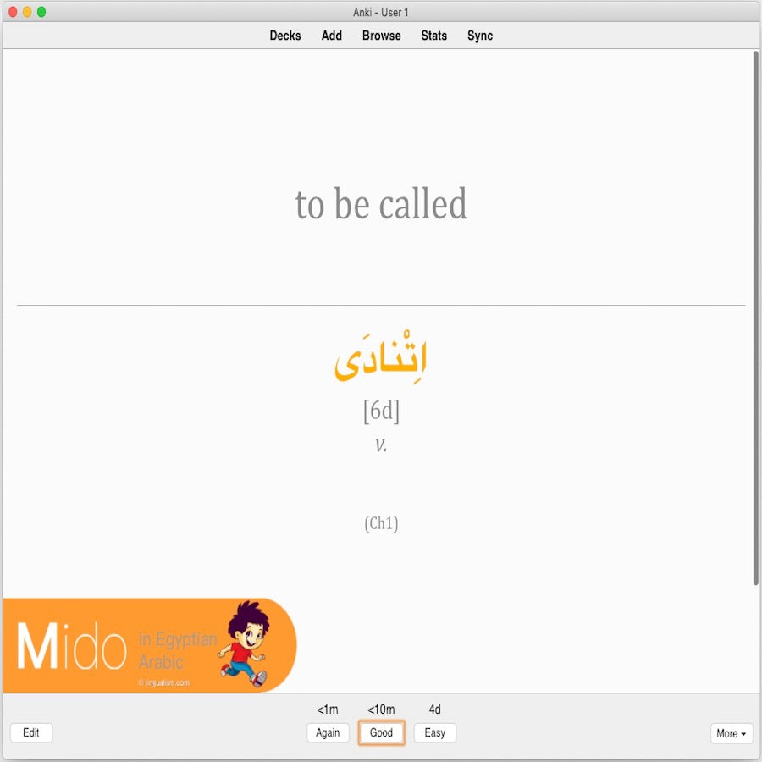Open the card Browser
The height and width of the screenshot is (762, 762).
[380, 36]
